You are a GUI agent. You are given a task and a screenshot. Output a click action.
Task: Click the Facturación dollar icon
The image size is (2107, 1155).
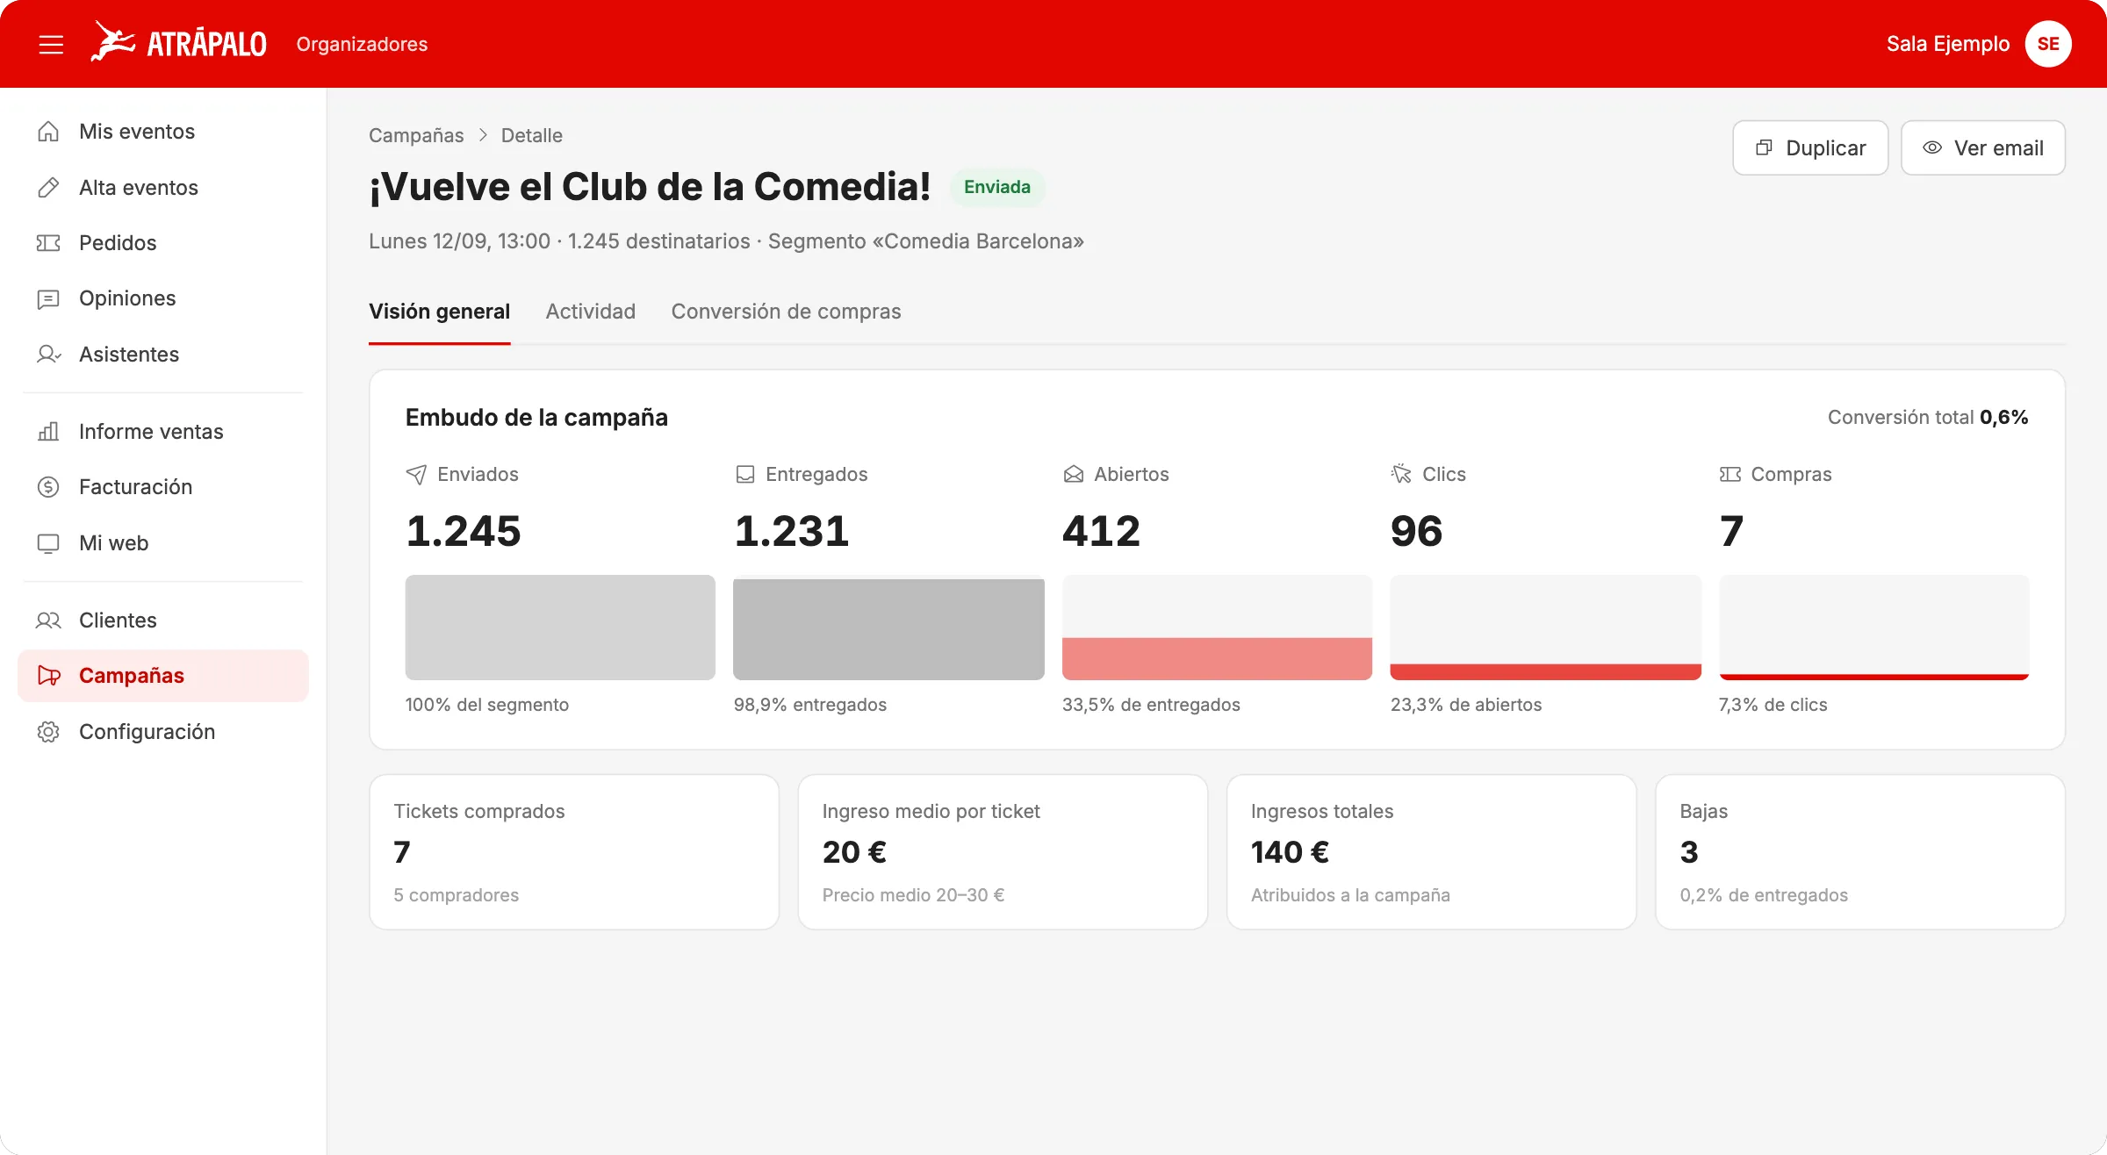point(48,487)
